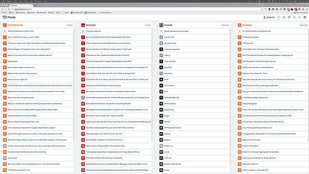Click the Sidebar column source icon
Image resolution: width=309 pixels, height=174 pixels.
tap(239, 25)
